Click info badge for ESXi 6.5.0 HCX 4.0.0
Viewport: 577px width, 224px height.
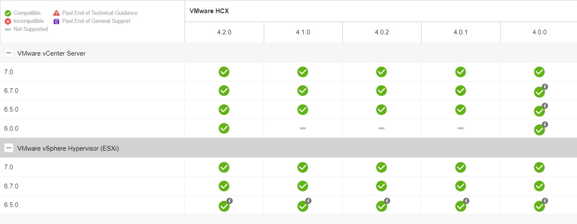pos(545,201)
